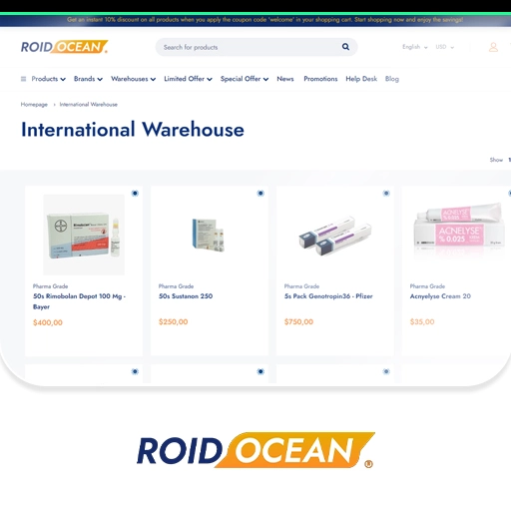Open the user account icon
The width and height of the screenshot is (511, 511).
pyautogui.click(x=493, y=47)
